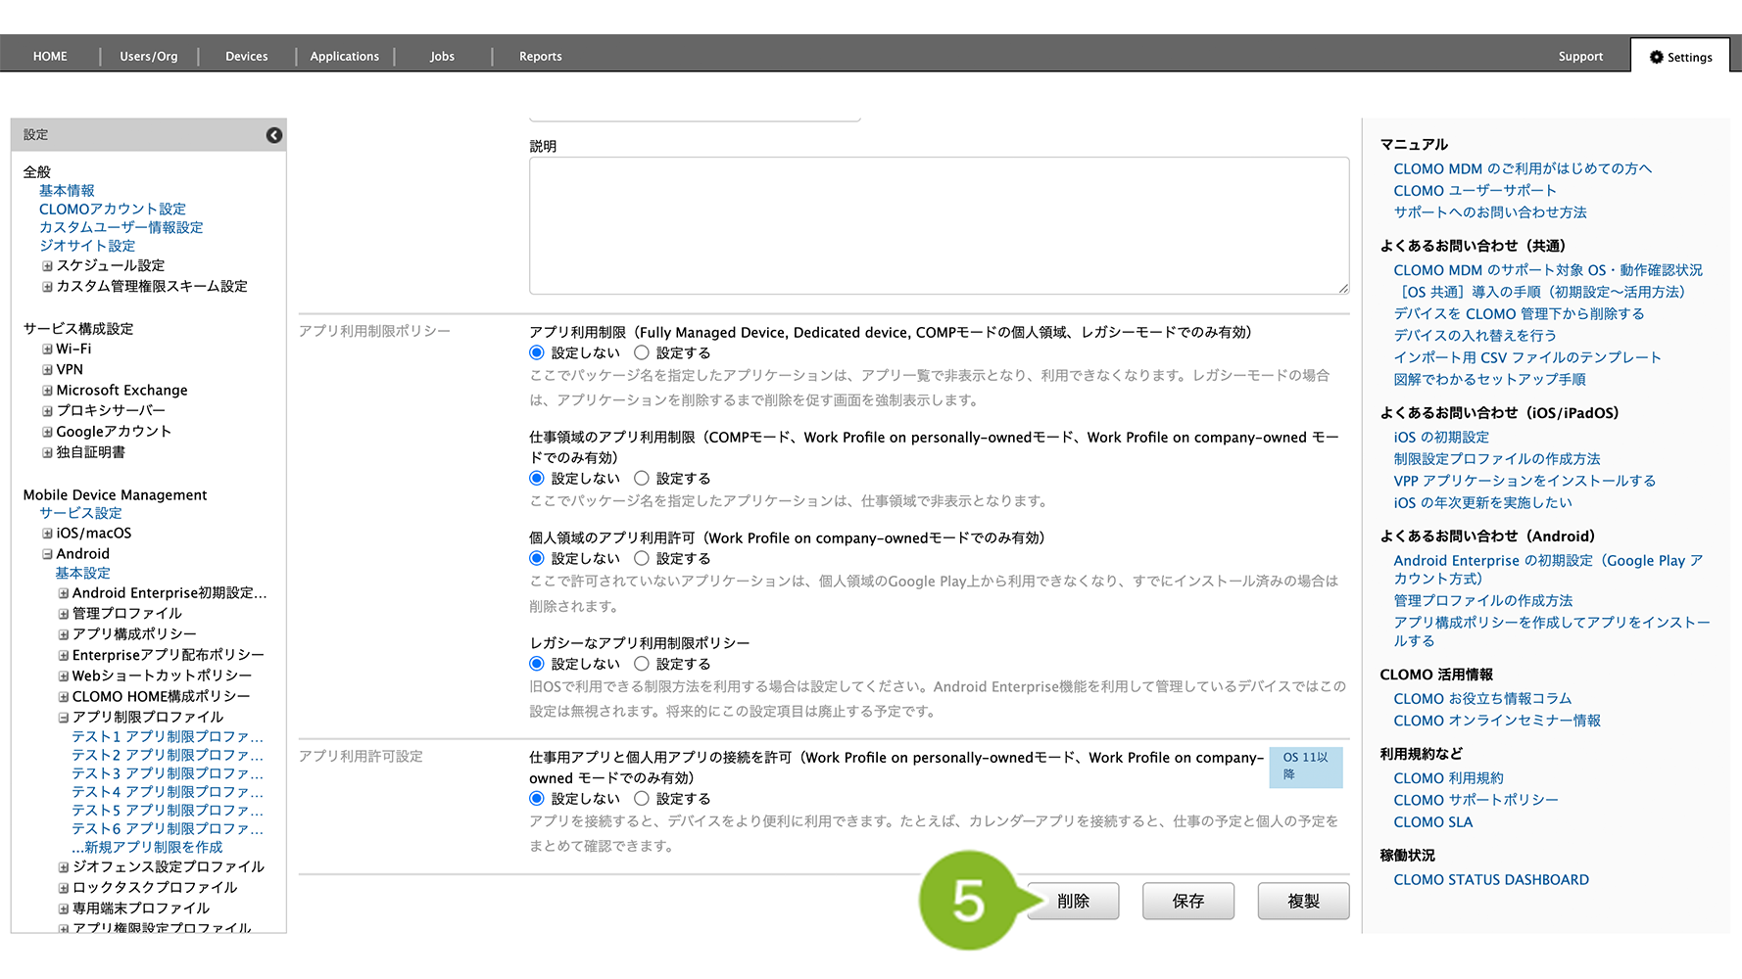Open the Devices menu tab
Image resolution: width=1742 pixels, height=979 pixels.
coord(246,57)
